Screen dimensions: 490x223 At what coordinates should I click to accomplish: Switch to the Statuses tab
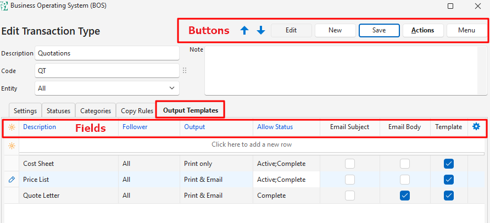click(58, 111)
